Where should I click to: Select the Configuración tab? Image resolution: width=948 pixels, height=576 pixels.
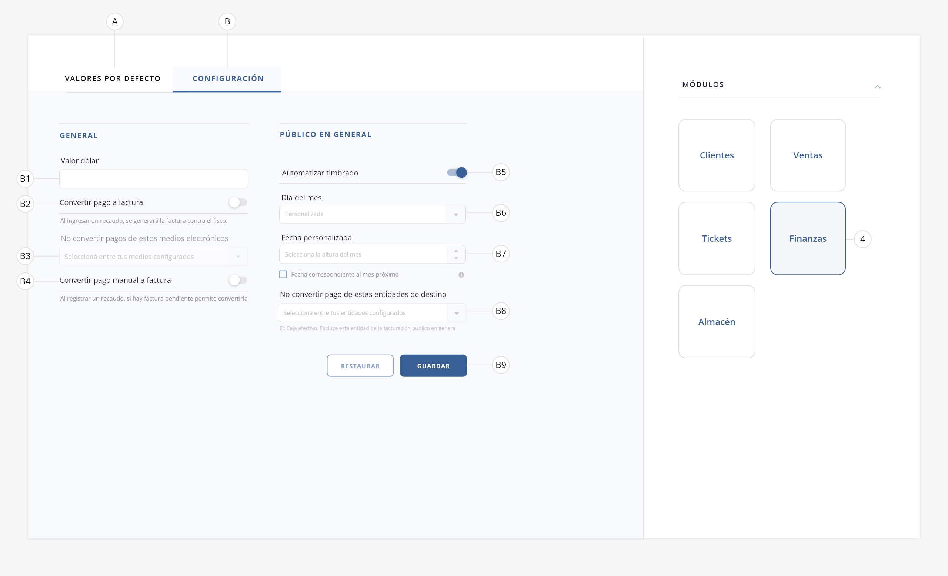[x=228, y=78]
